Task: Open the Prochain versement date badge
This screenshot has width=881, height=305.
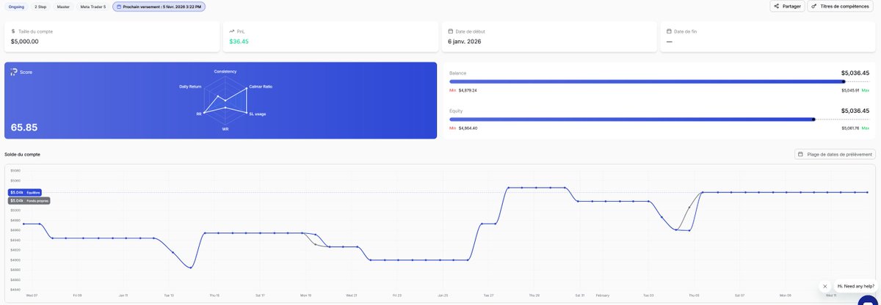Action: 159,6
